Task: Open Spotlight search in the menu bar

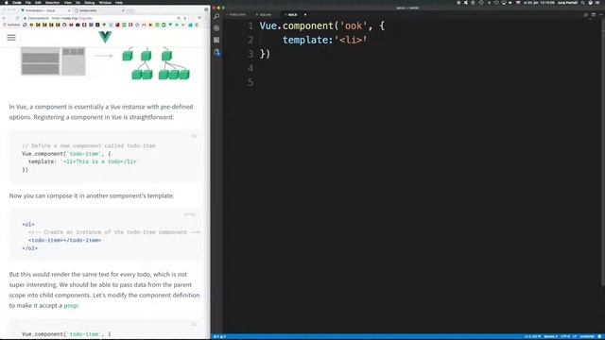Action: 582,3
